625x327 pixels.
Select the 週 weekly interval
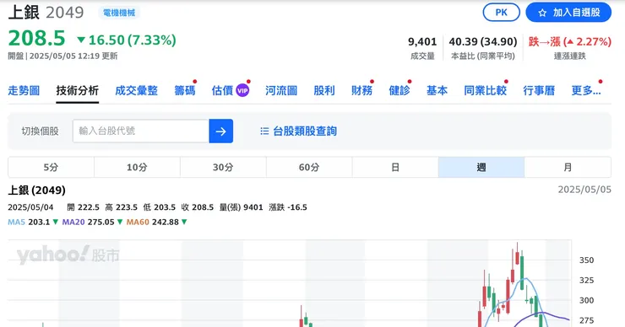(x=481, y=167)
